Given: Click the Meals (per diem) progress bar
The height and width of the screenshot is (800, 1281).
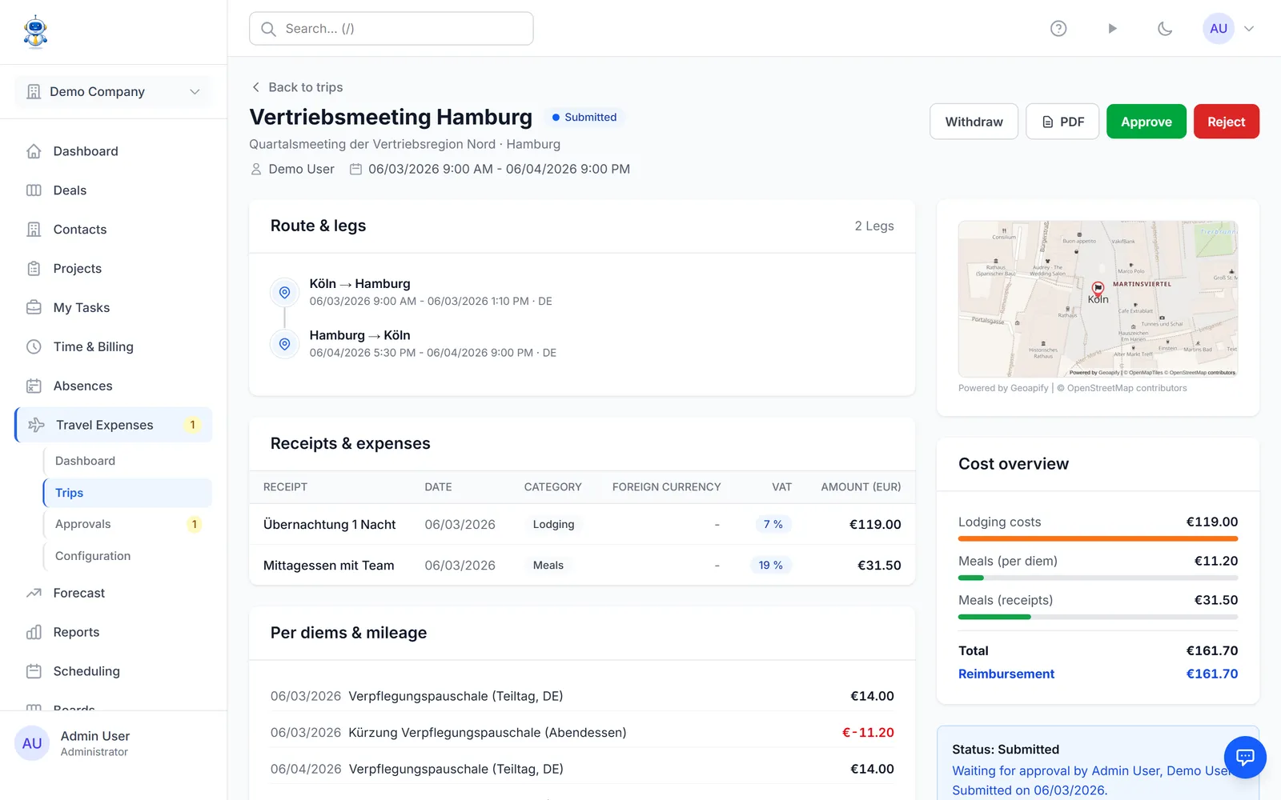Looking at the screenshot, I should coord(1098,578).
